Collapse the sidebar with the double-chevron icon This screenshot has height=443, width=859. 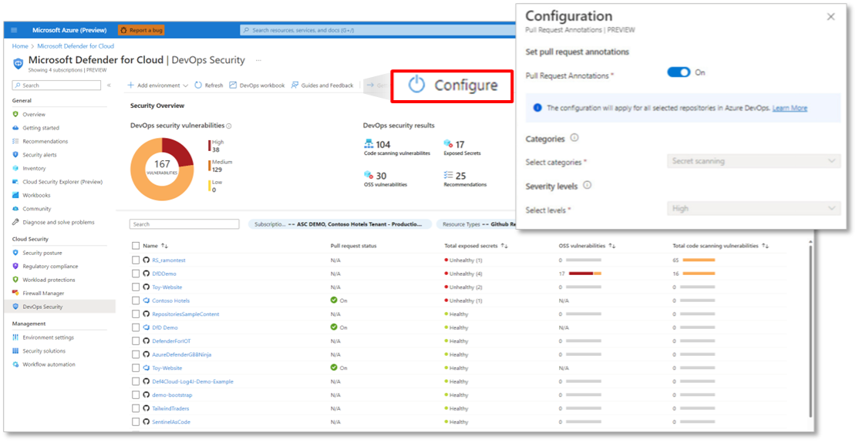pyautogui.click(x=109, y=86)
